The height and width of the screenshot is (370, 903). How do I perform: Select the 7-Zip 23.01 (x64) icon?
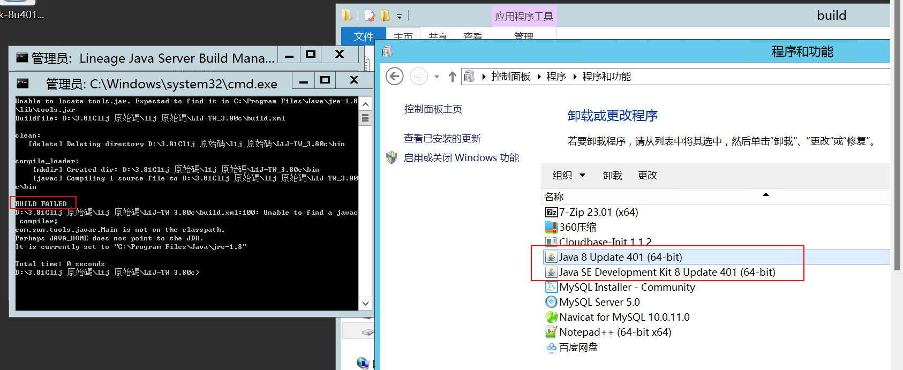(551, 213)
